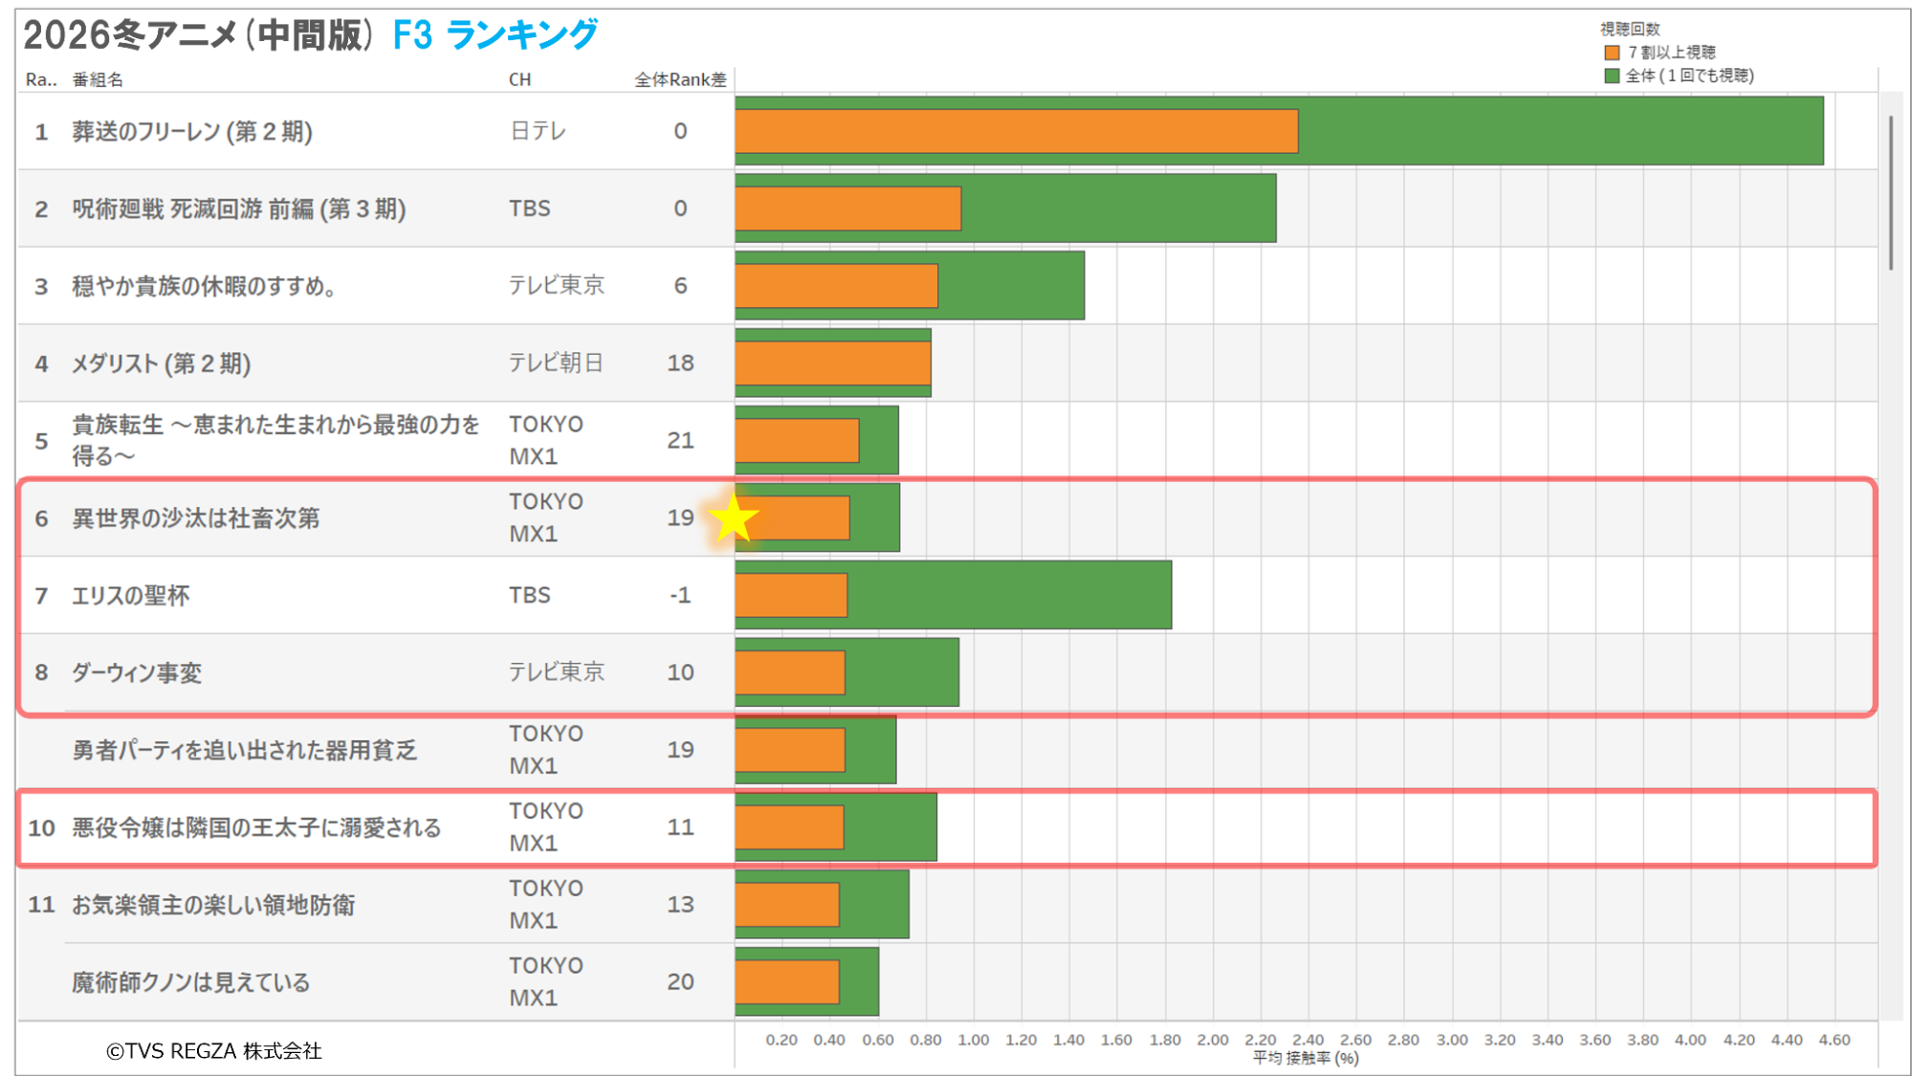This screenshot has height=1077, width=1912.
Task: Click green legend swatch for 全体
Action: pos(1612,76)
